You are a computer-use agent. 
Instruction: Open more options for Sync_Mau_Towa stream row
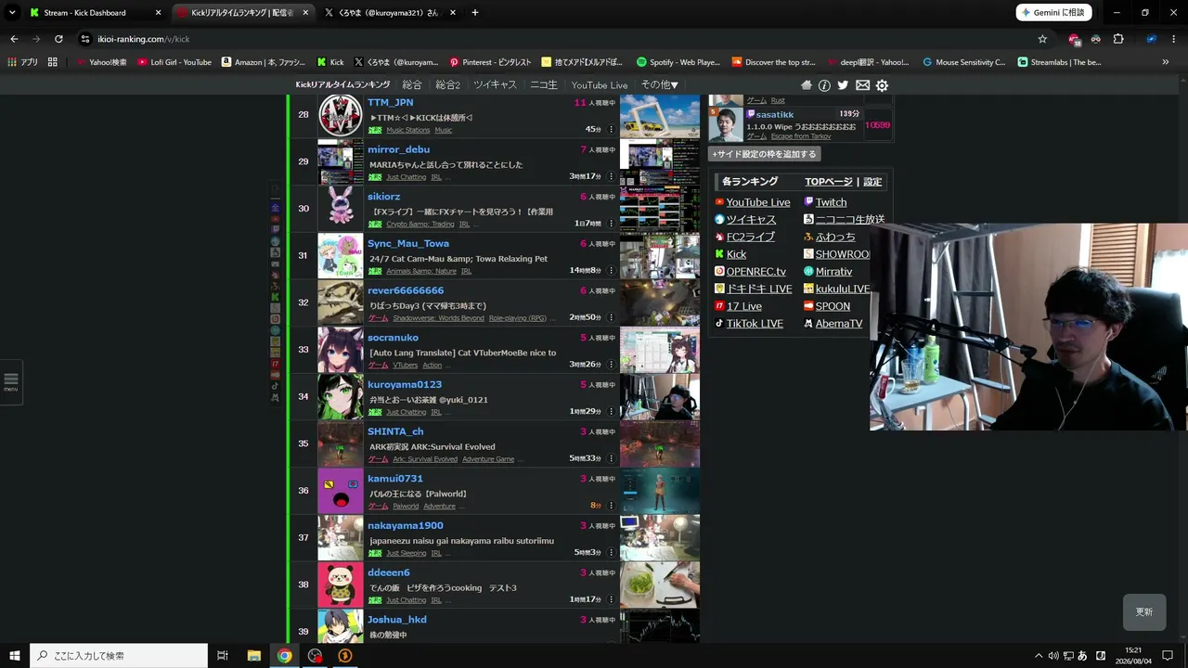611,270
